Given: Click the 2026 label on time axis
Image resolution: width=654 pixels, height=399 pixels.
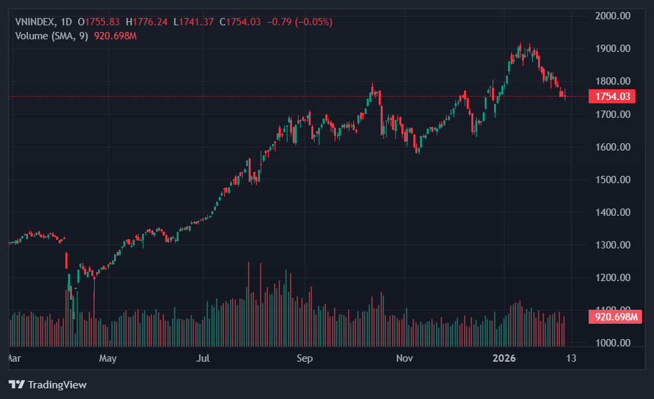Looking at the screenshot, I should coord(504,358).
